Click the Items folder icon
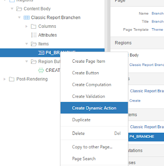Viewport: 164px width, 166px height. coord(34,44)
